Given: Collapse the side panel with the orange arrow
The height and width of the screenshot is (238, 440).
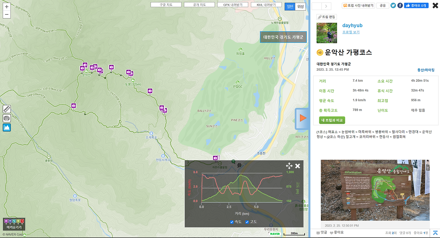Looking at the screenshot, I should (302, 118).
